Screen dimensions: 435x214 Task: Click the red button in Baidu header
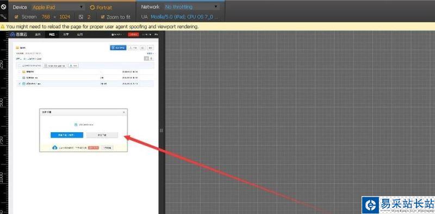pyautogui.click(x=133, y=35)
